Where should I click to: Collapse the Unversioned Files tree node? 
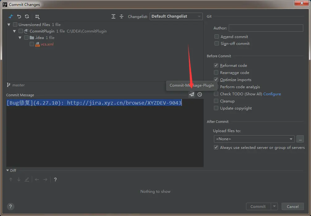coord(9,25)
